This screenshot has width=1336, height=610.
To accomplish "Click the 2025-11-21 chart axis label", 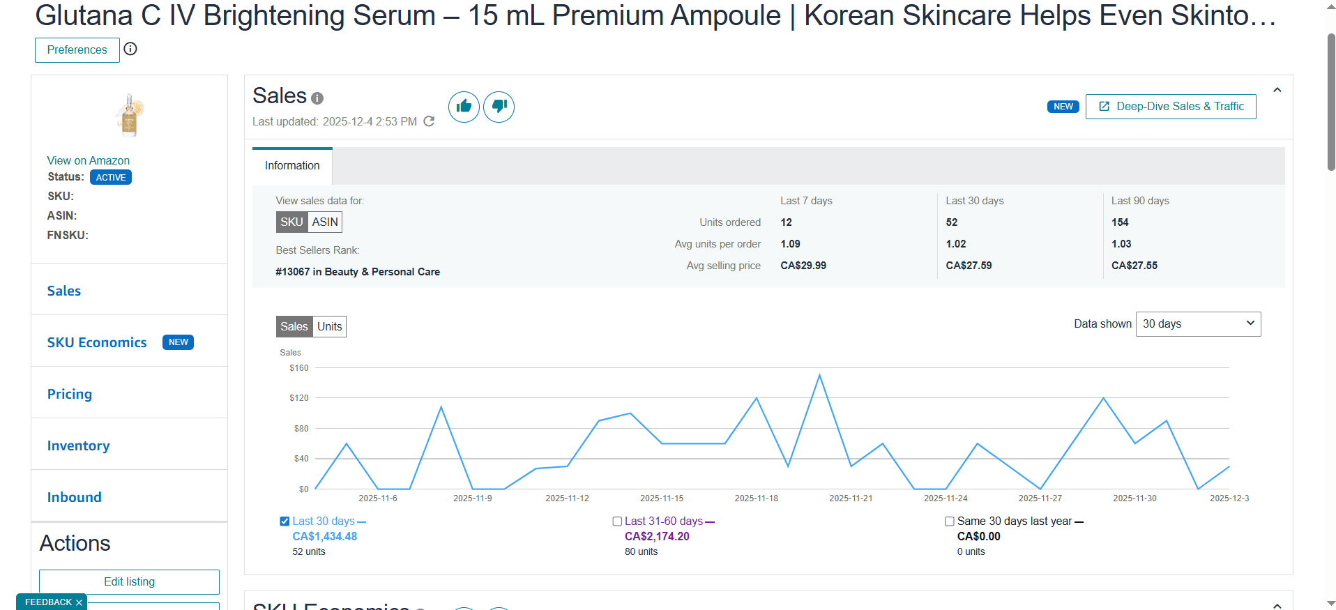I will 851,498.
